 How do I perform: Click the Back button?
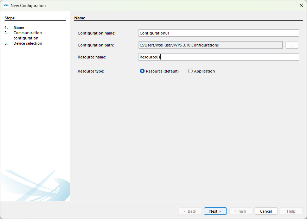coord(190,211)
